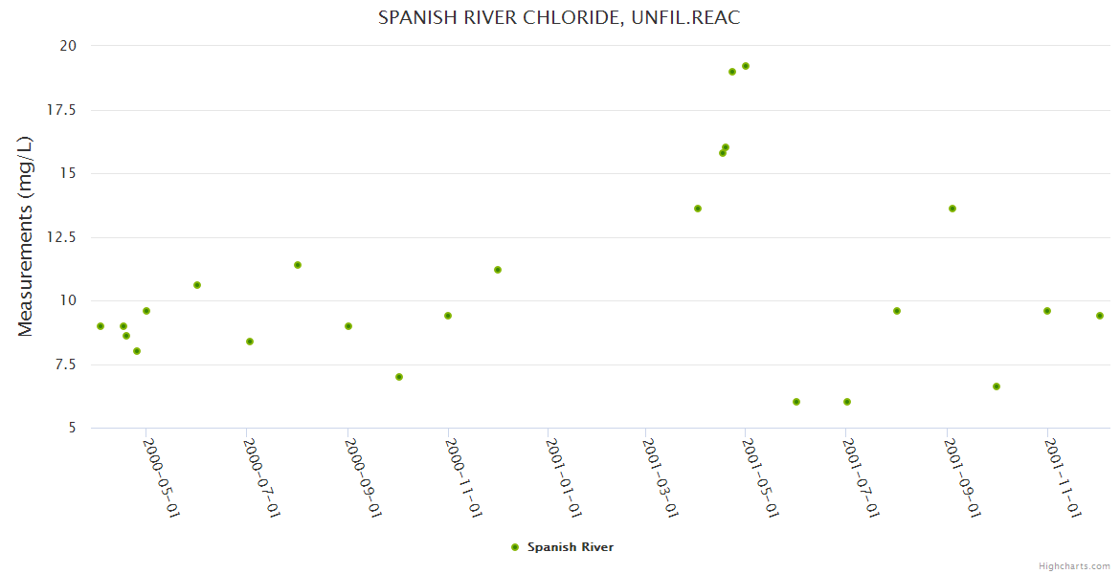
Task: Select the data point at 2001-11-01
Action: (1047, 311)
